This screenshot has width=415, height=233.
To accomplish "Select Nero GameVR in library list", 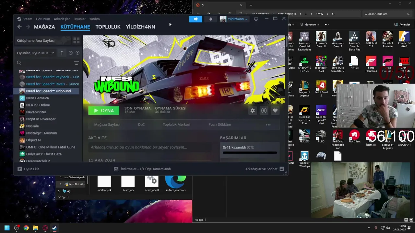I will pos(38,98).
